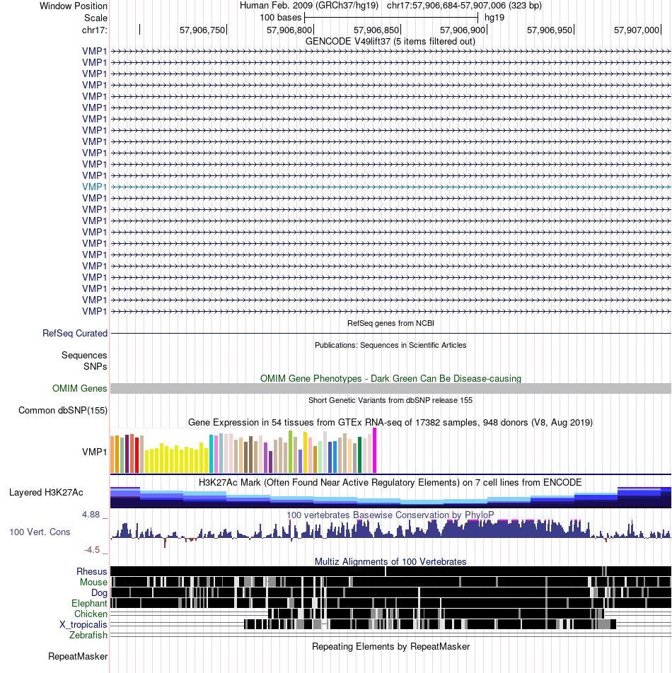Viewport: 672px width, 673px height.
Task: Open Short Genetic Variants from dbSNP title
Action: click(390, 400)
